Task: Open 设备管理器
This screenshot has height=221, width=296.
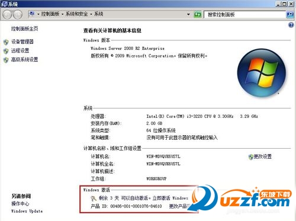Action: (x=22, y=41)
